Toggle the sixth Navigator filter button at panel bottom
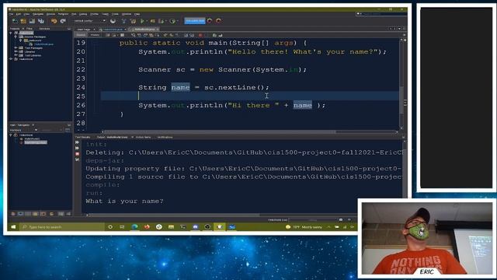The width and height of the screenshot is (497, 280). [51, 214]
